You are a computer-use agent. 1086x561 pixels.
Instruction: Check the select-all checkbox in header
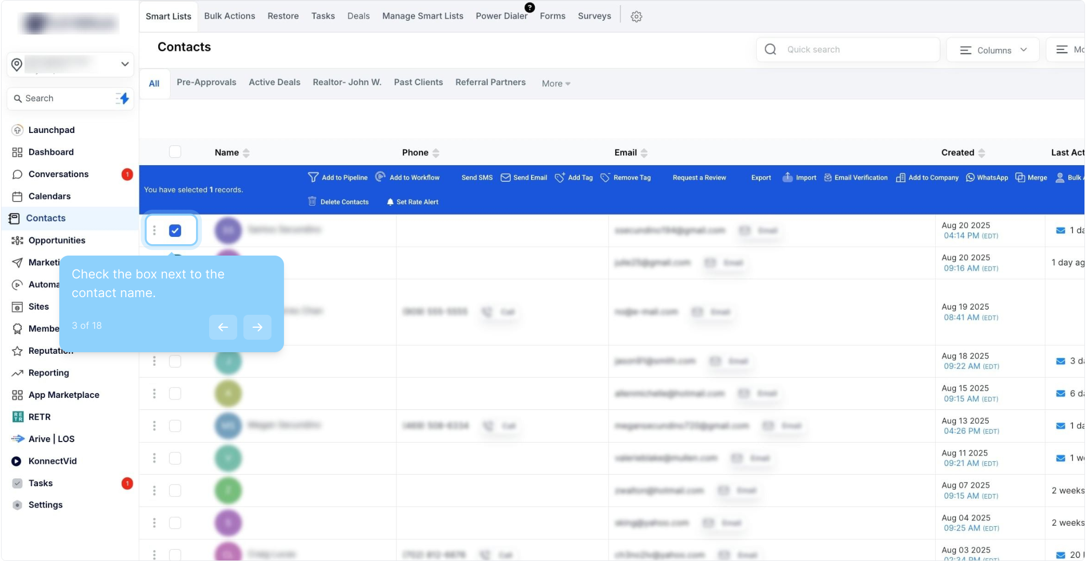point(175,152)
